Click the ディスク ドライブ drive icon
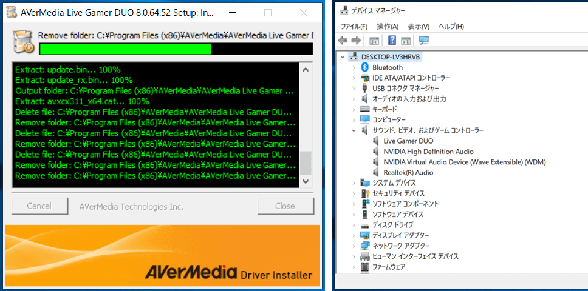This screenshot has width=588, height=291. click(365, 225)
